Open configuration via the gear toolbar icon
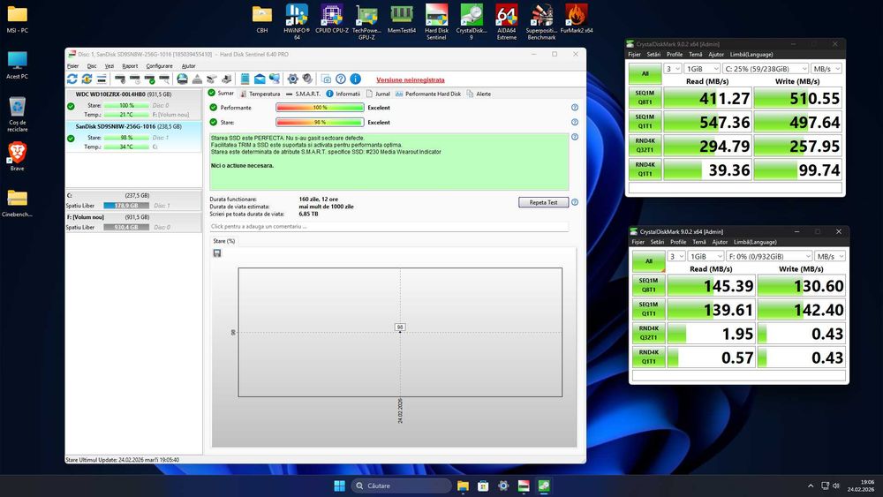 293,79
